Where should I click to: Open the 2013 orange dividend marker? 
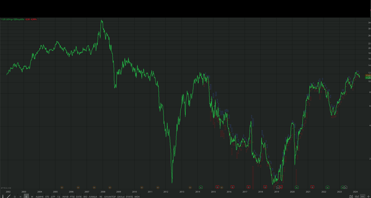(190, 187)
